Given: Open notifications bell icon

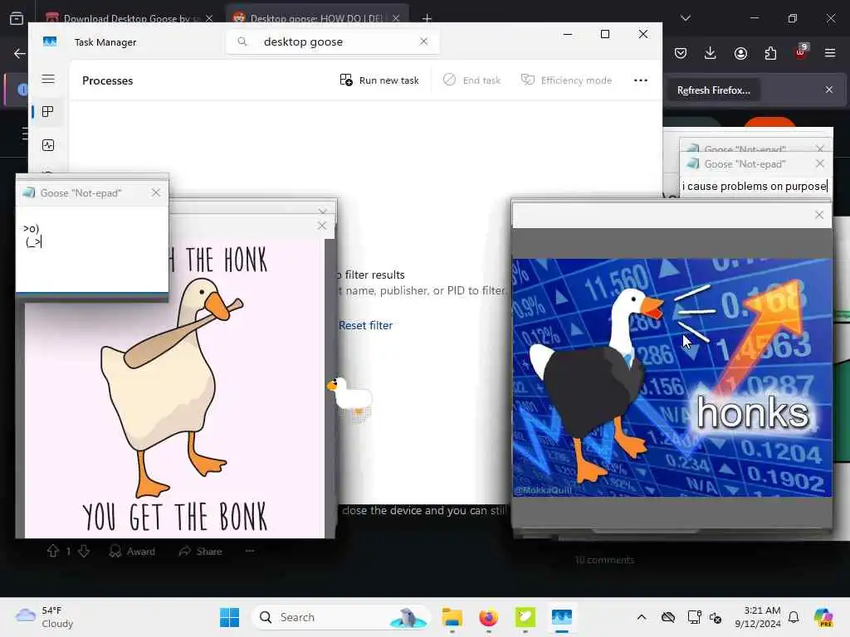Looking at the screenshot, I should coord(794,617).
